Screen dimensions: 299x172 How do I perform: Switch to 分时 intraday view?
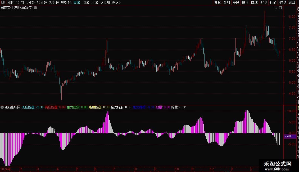(x=10, y=2)
